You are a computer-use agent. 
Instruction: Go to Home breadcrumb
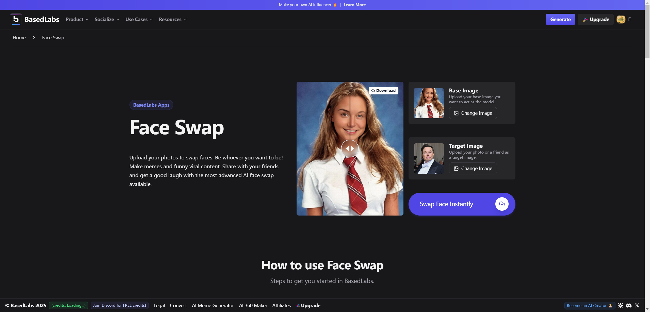pos(19,38)
